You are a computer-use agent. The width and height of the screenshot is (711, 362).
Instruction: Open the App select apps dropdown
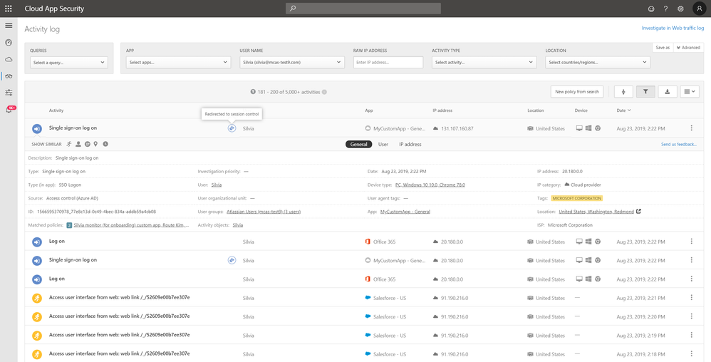coord(179,63)
